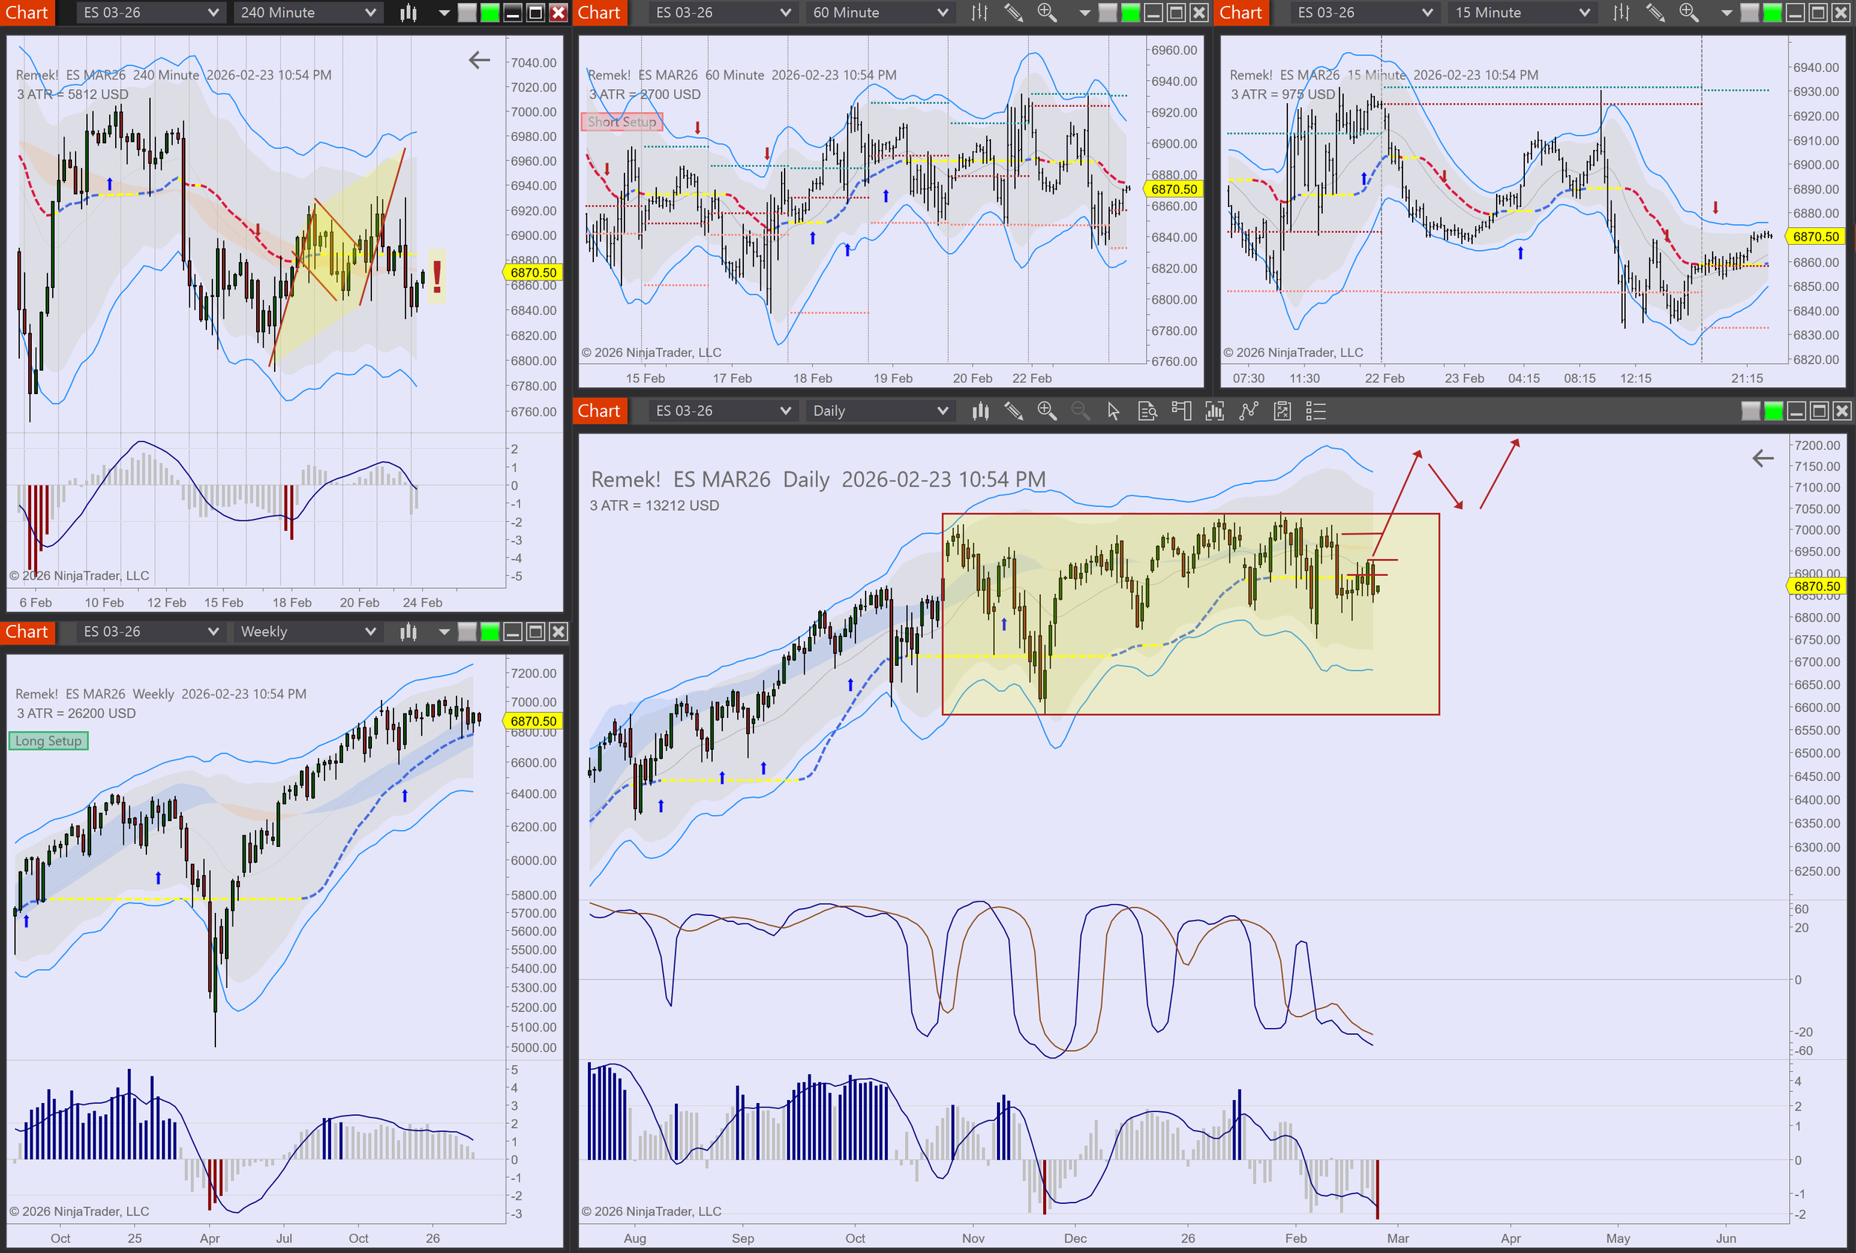The width and height of the screenshot is (1856, 1253).
Task: Toggle the green link button on the Daily chart
Action: click(x=1773, y=411)
